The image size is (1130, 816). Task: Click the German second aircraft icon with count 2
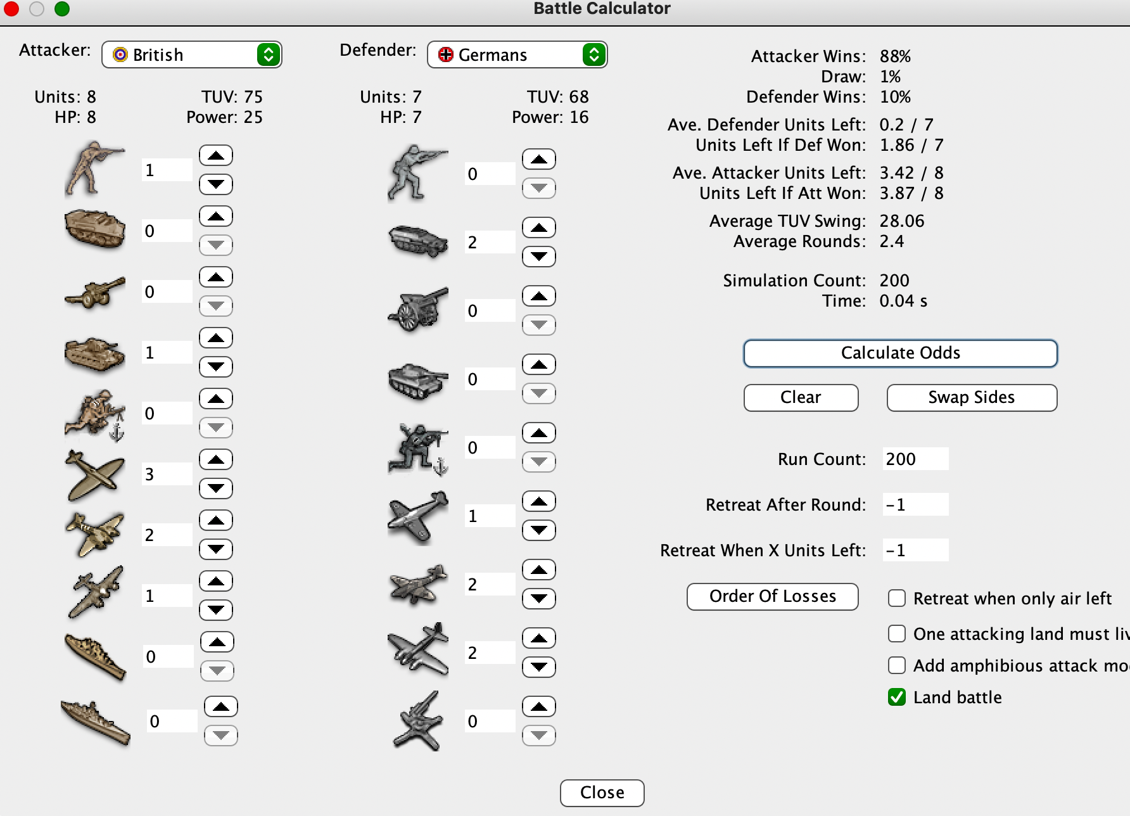pos(418,584)
